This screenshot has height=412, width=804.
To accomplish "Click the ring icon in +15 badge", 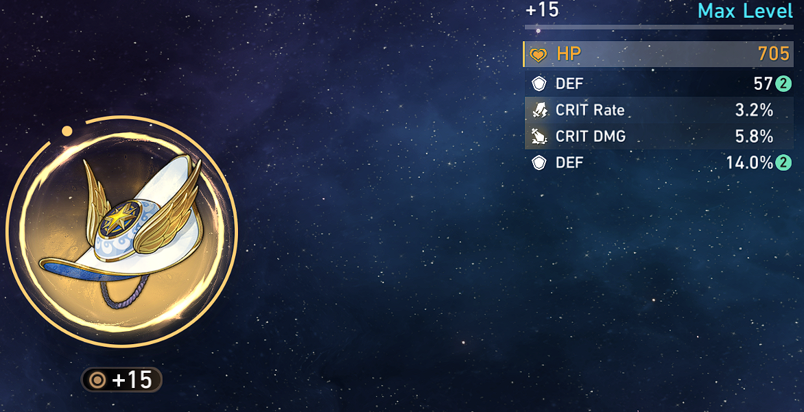I will point(97,380).
